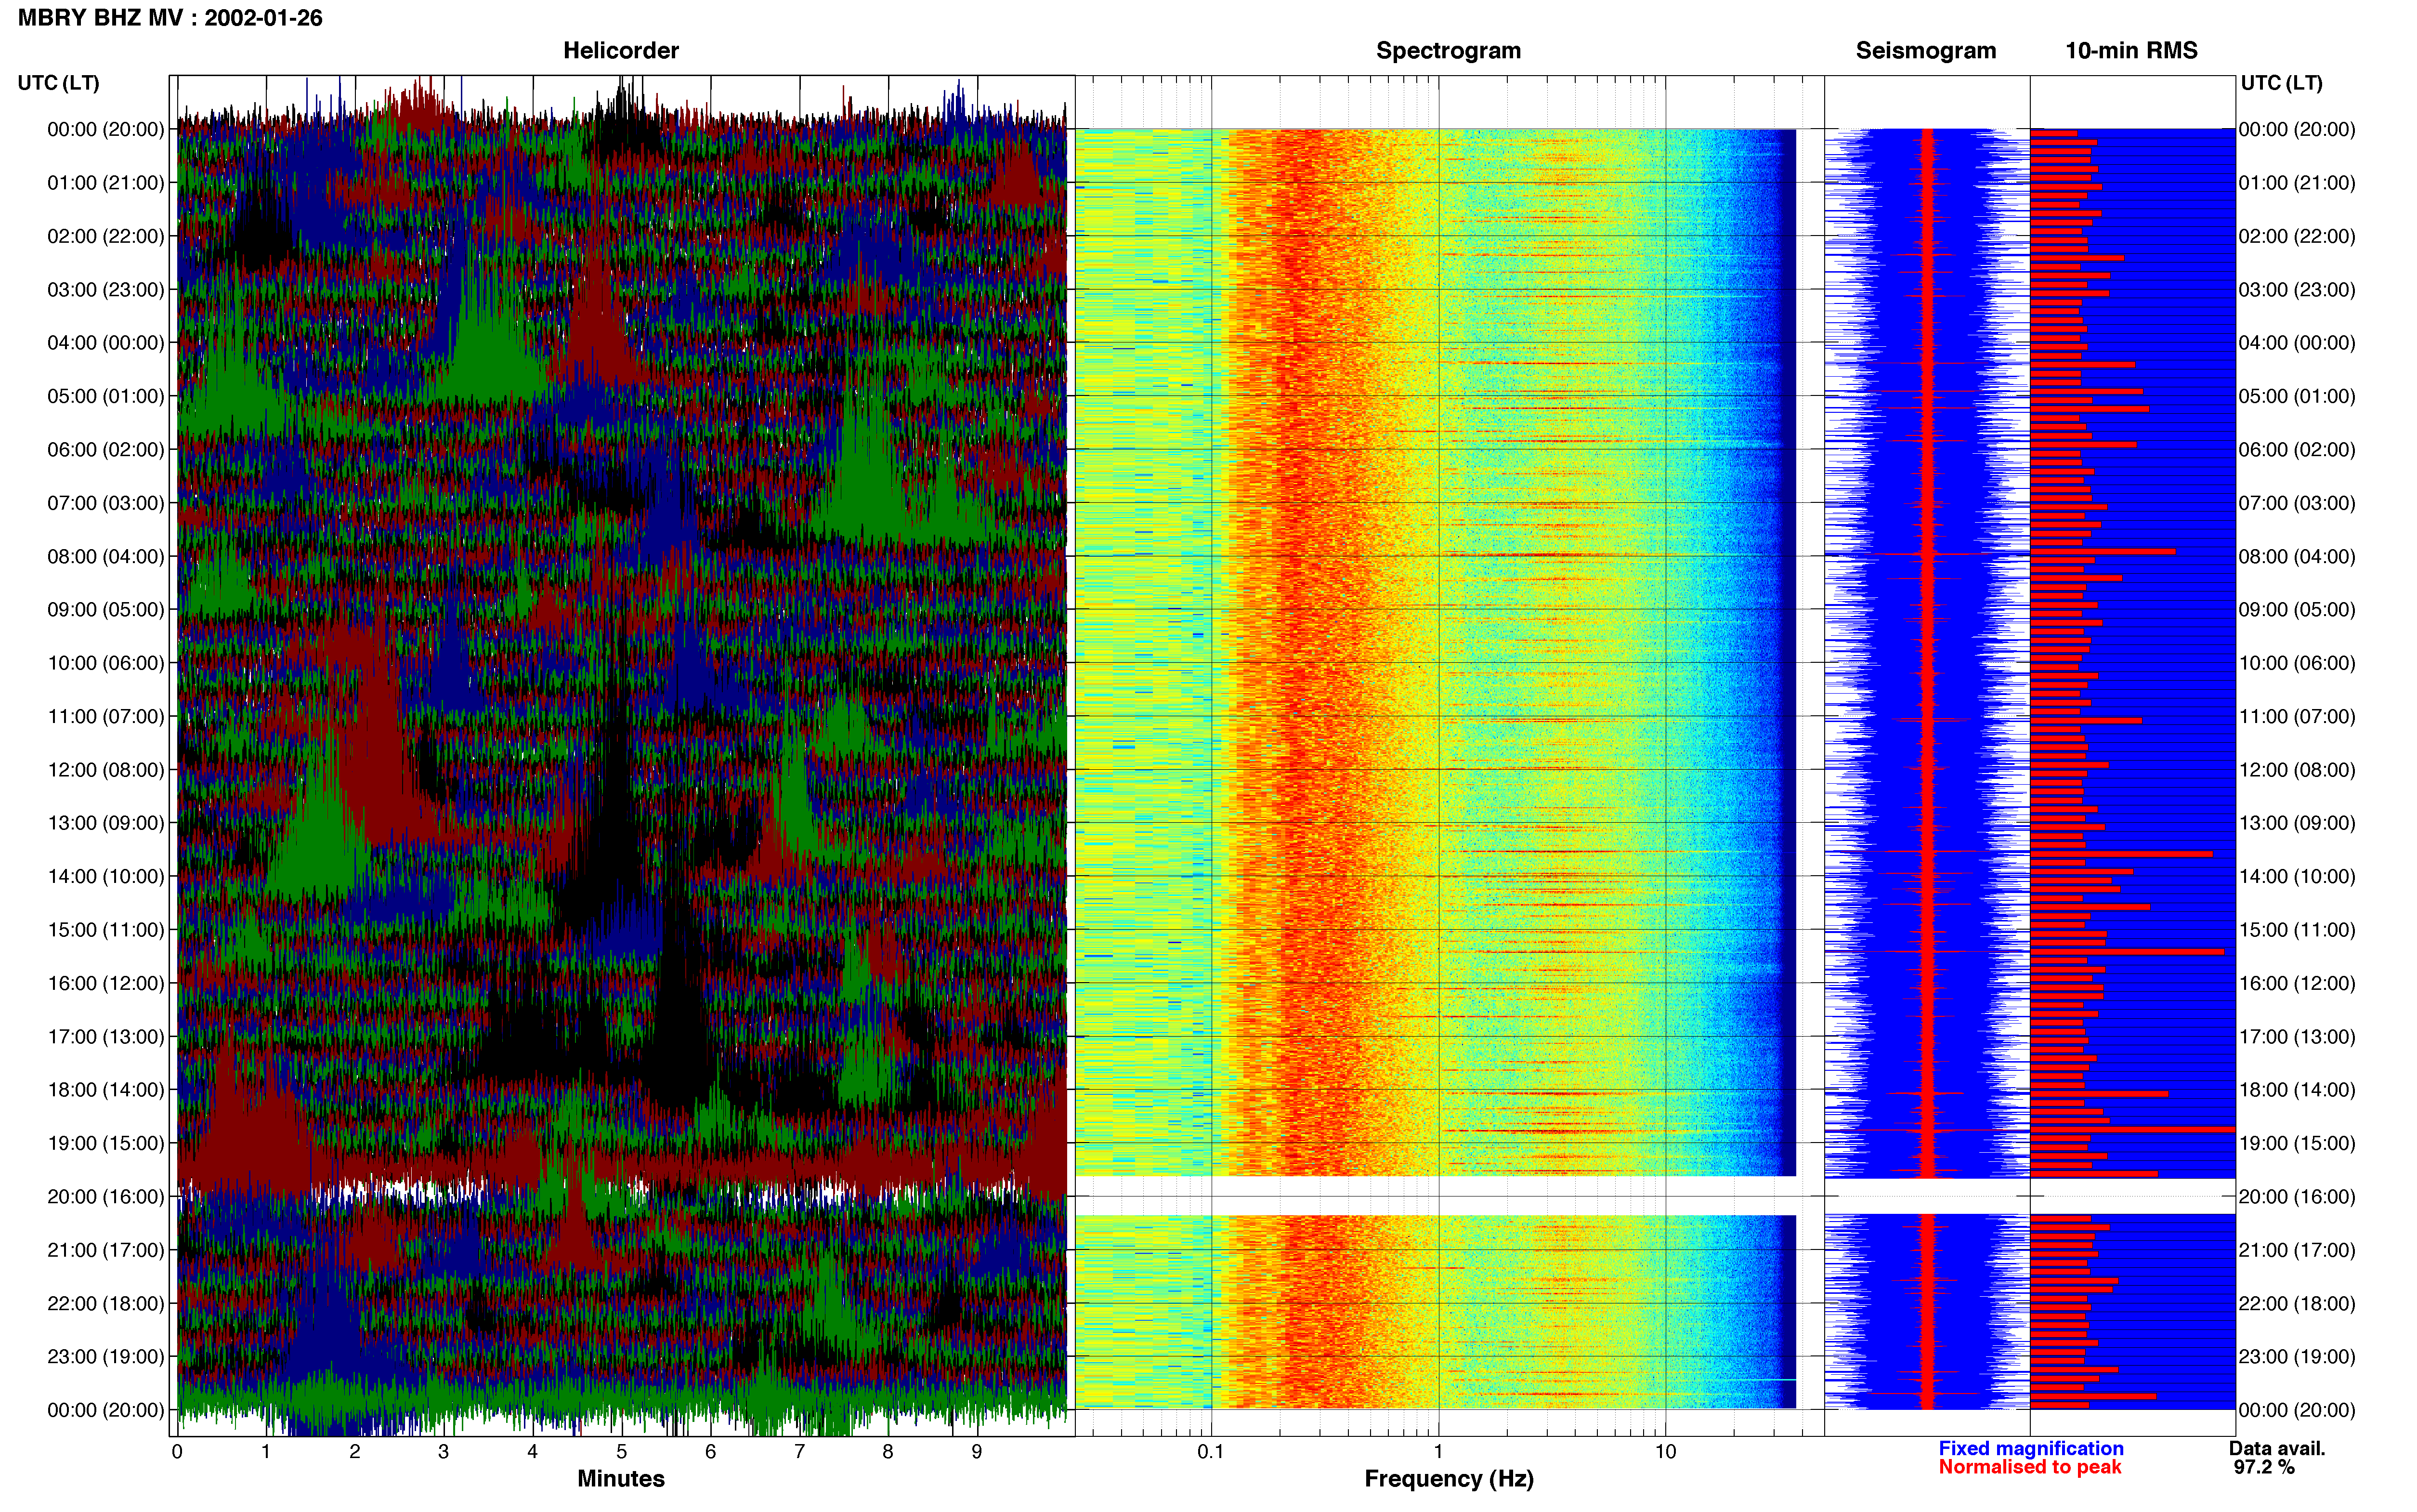Click the left time label '07:00 (03:00)'
The height and width of the screenshot is (1512, 2417).
106,503
